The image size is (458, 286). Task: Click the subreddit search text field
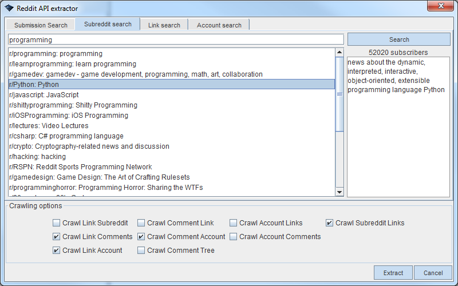pyautogui.click(x=176, y=40)
